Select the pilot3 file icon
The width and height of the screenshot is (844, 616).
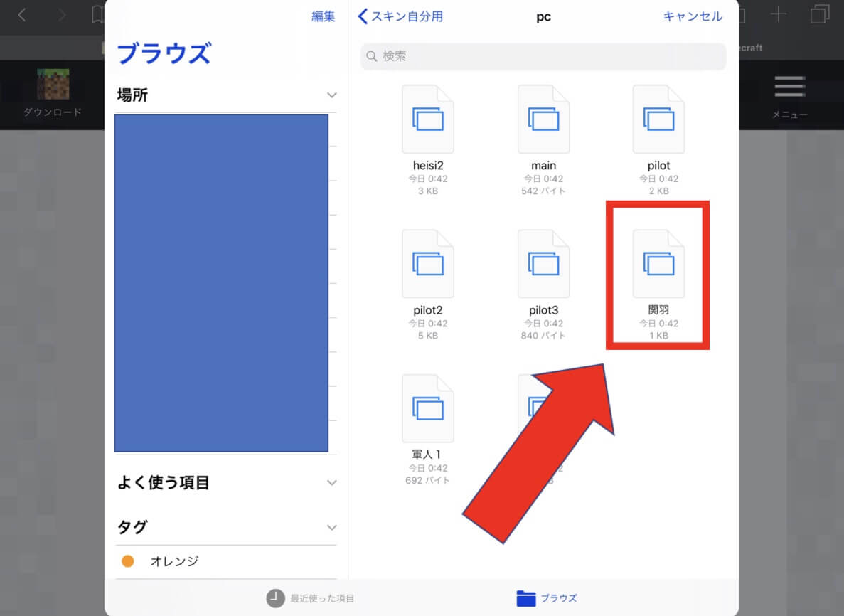pos(543,264)
